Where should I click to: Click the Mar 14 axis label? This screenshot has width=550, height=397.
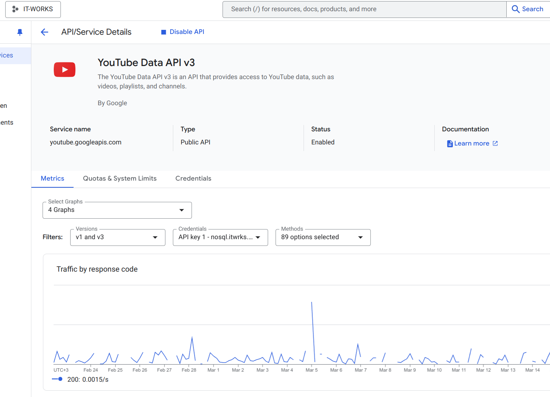click(532, 370)
